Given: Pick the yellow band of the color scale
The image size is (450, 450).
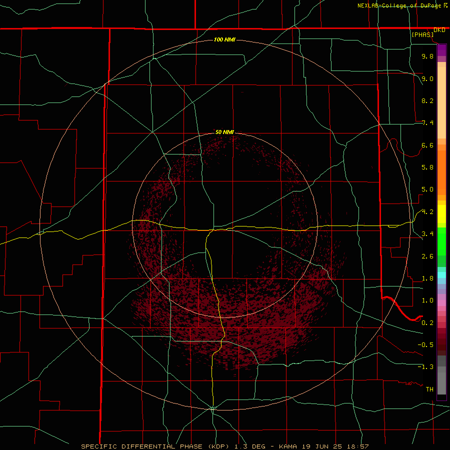Looking at the screenshot, I should (x=441, y=214).
